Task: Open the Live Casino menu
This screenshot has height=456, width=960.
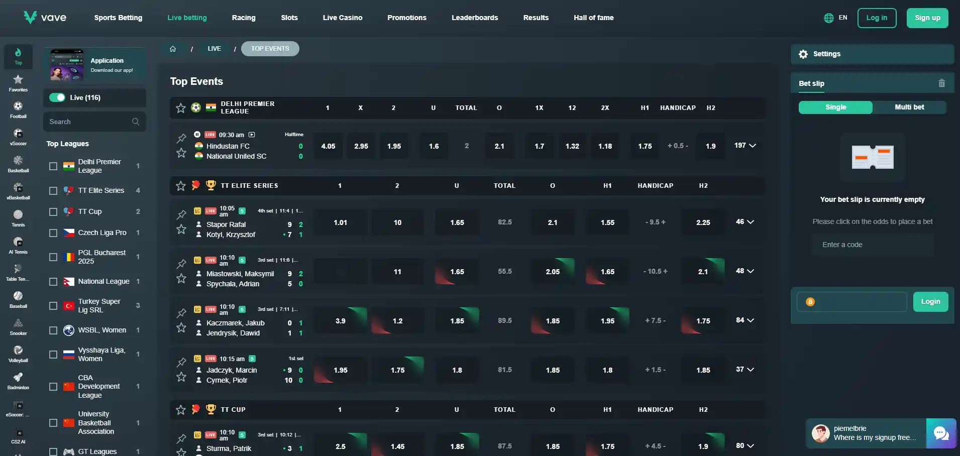Action: tap(343, 18)
